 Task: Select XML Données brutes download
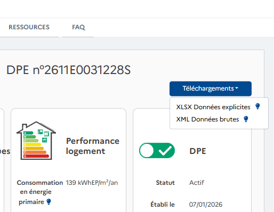[207, 119]
